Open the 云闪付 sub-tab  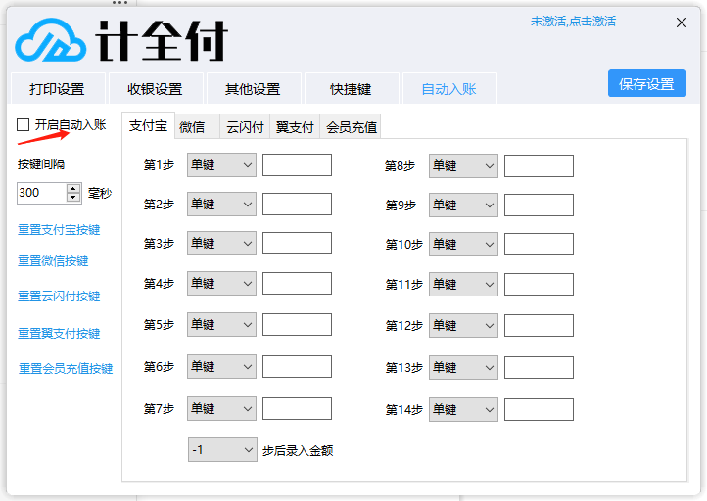click(x=245, y=127)
